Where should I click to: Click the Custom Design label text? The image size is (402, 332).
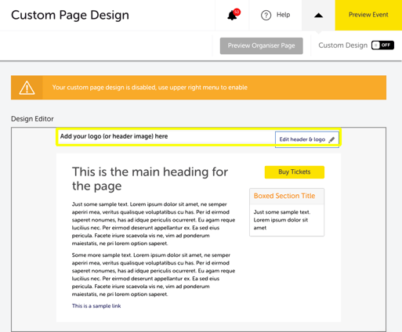point(342,45)
